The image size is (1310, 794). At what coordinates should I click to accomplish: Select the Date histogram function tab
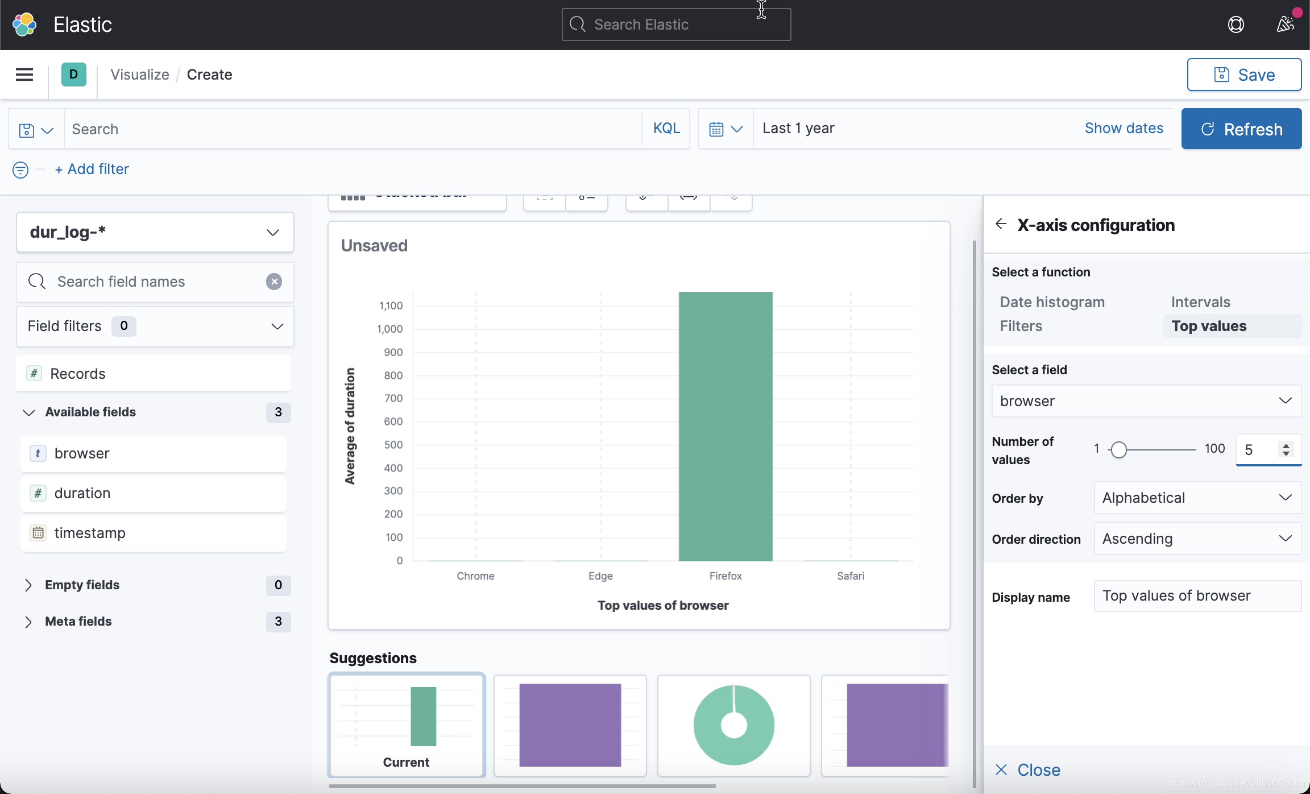point(1052,301)
